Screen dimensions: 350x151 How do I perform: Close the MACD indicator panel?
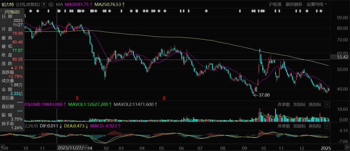pos(327,126)
